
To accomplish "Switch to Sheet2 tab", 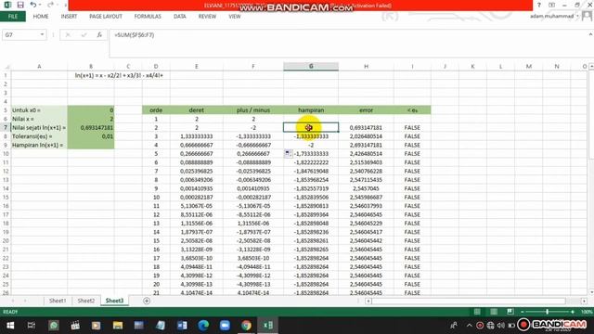I will tap(86, 301).
